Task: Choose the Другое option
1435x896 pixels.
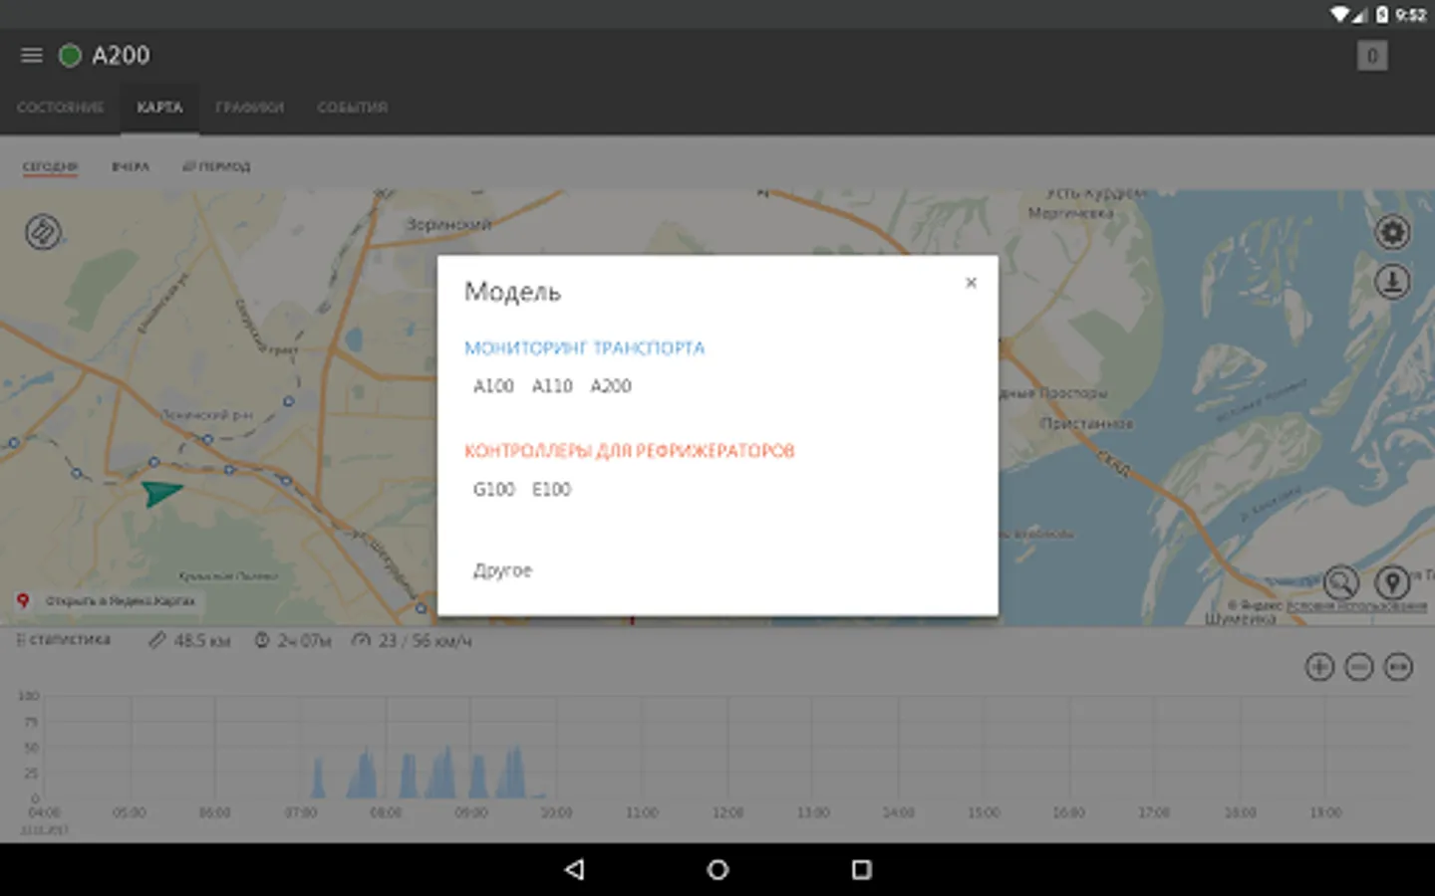Action: 502,570
